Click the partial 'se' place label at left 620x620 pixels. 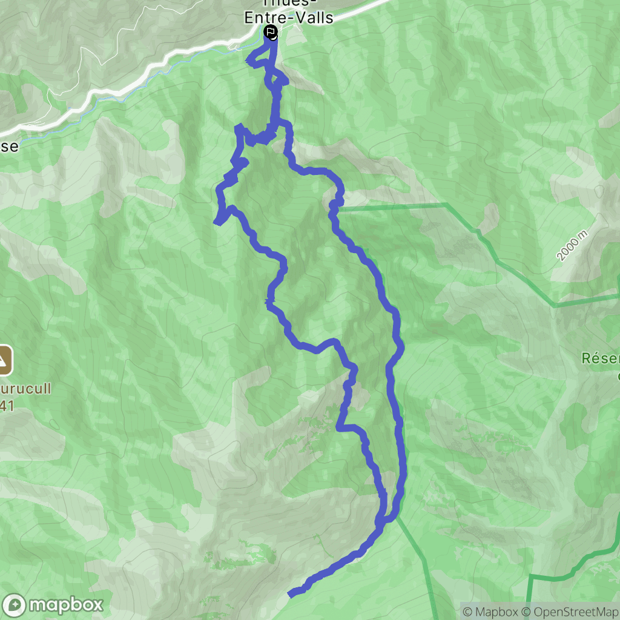tap(9, 147)
